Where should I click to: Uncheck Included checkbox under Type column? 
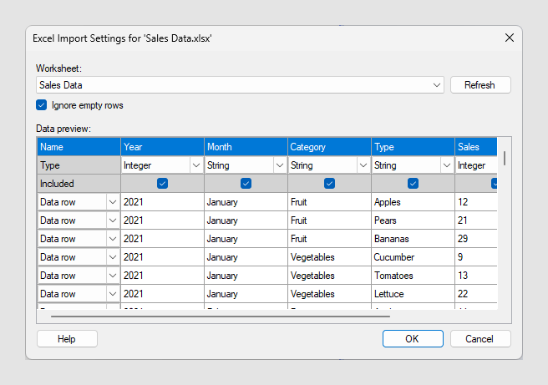click(x=413, y=183)
